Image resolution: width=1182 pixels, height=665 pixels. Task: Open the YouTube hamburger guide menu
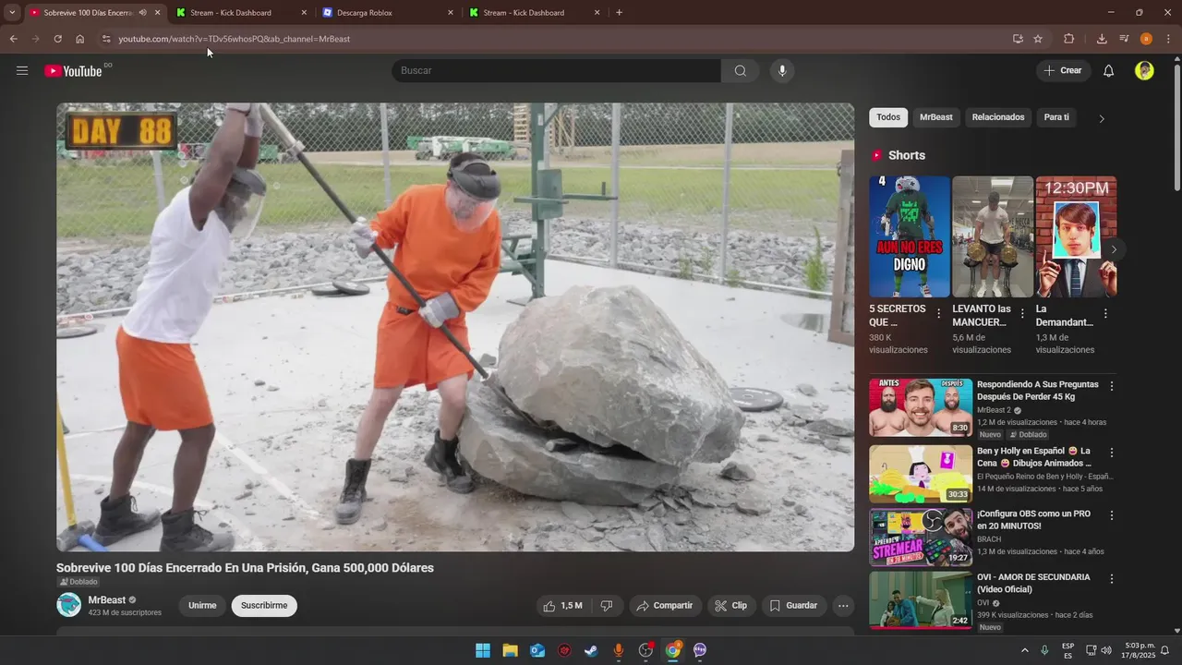point(22,71)
